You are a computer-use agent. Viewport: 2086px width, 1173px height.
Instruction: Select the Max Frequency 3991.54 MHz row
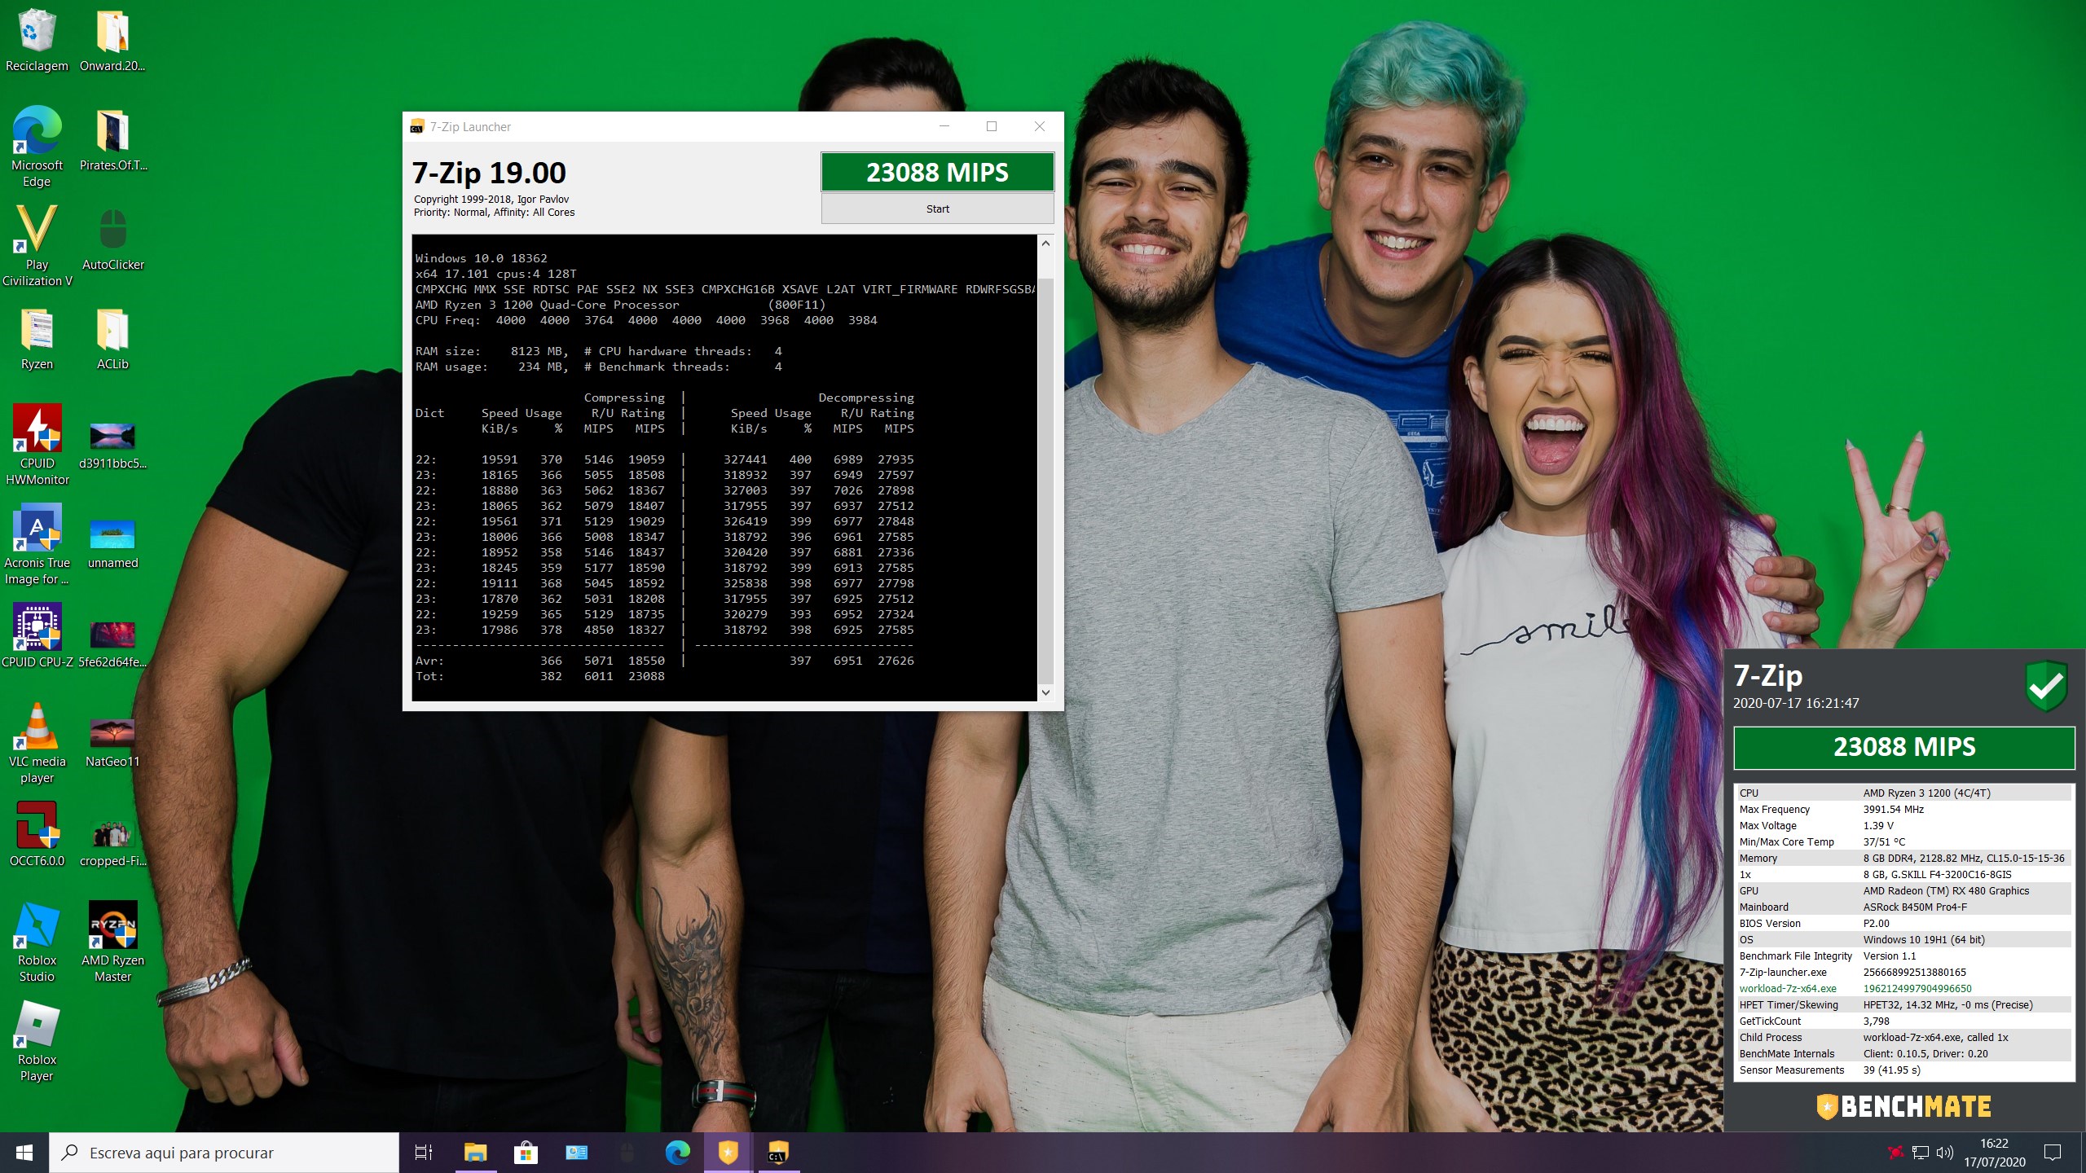click(1904, 809)
